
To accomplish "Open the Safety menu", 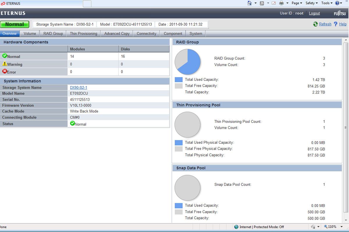I will click(311, 3).
